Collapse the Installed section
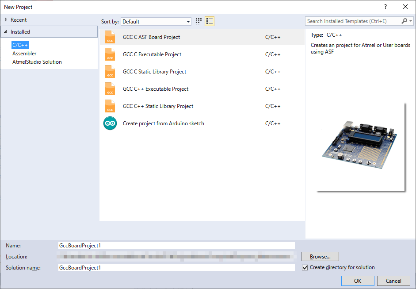Screen dimensions: 416x289 click(x=6, y=31)
